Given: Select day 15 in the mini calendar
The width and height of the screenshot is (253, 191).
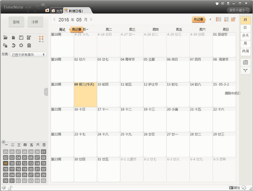Looking at the screenshot, I should (43, 163).
